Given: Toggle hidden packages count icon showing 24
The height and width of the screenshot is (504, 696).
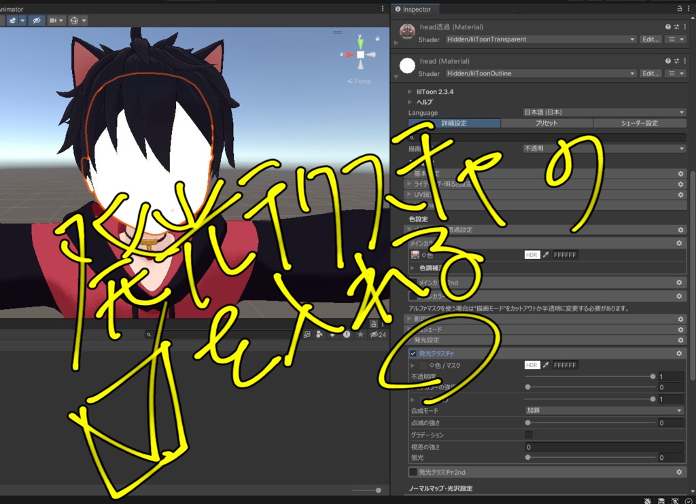Looking at the screenshot, I should (378, 334).
